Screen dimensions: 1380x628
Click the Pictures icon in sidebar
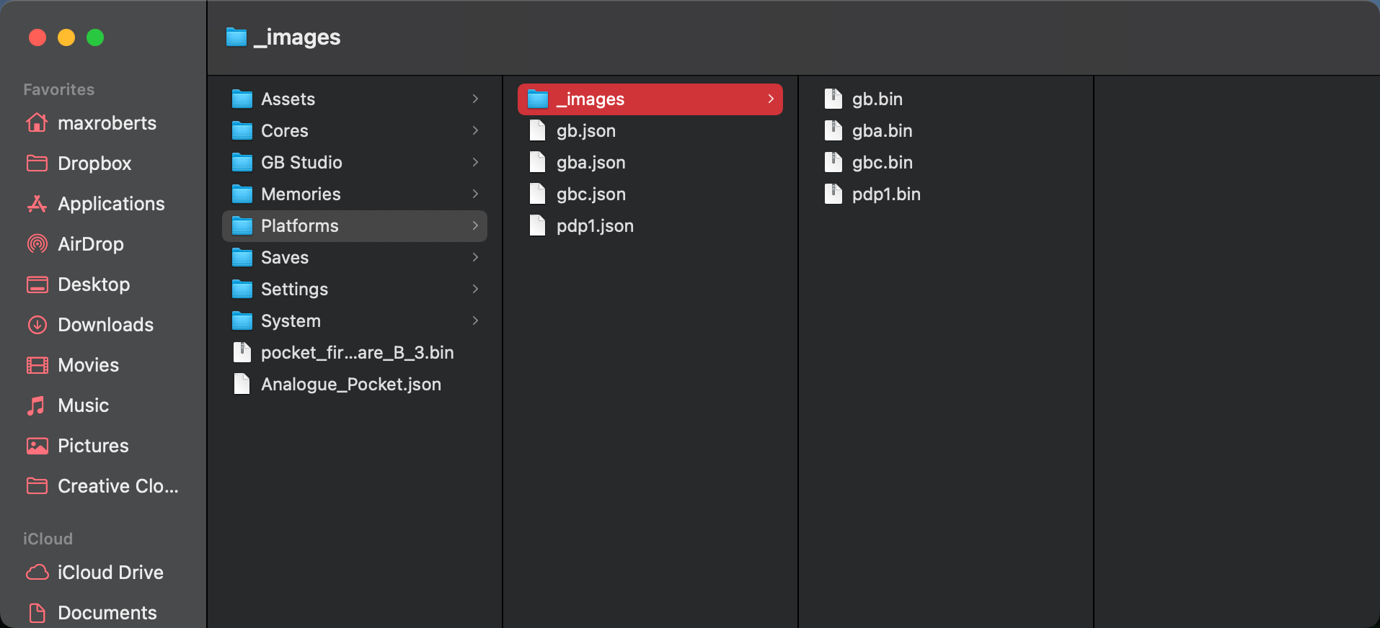[37, 446]
